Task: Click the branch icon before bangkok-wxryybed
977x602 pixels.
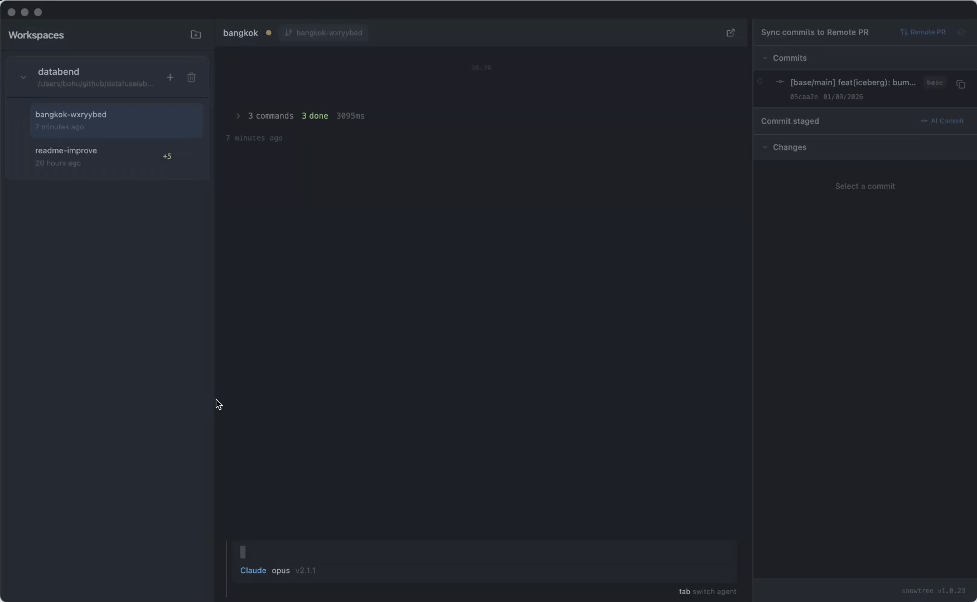Action: 288,33
